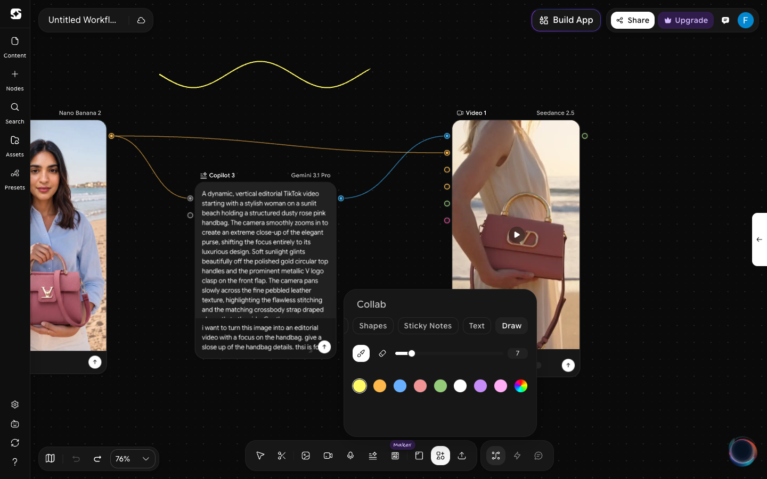767x479 pixels.
Task: Add a video node from toolbar
Action: (x=328, y=456)
